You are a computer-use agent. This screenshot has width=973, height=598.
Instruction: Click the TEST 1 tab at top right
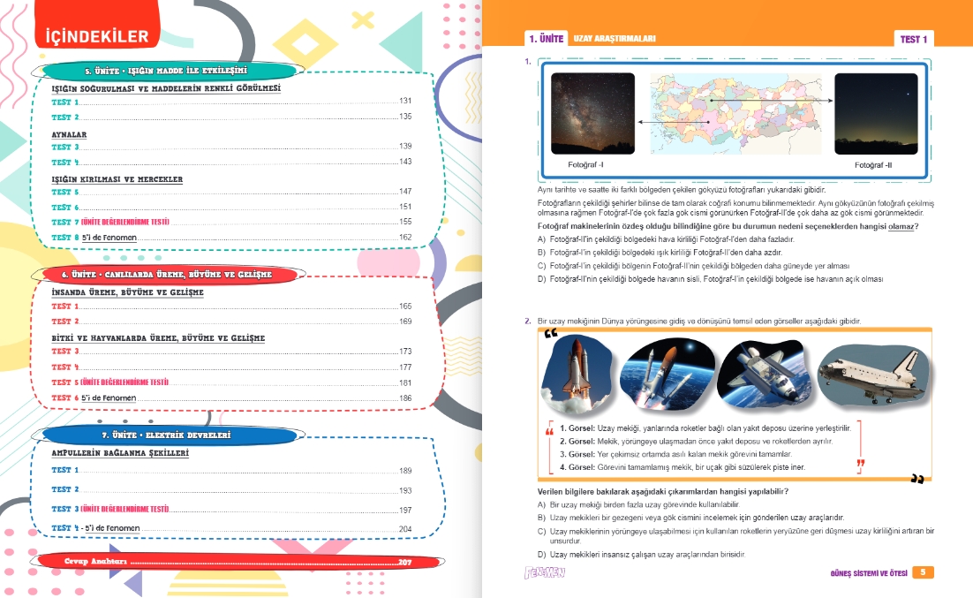tap(914, 39)
